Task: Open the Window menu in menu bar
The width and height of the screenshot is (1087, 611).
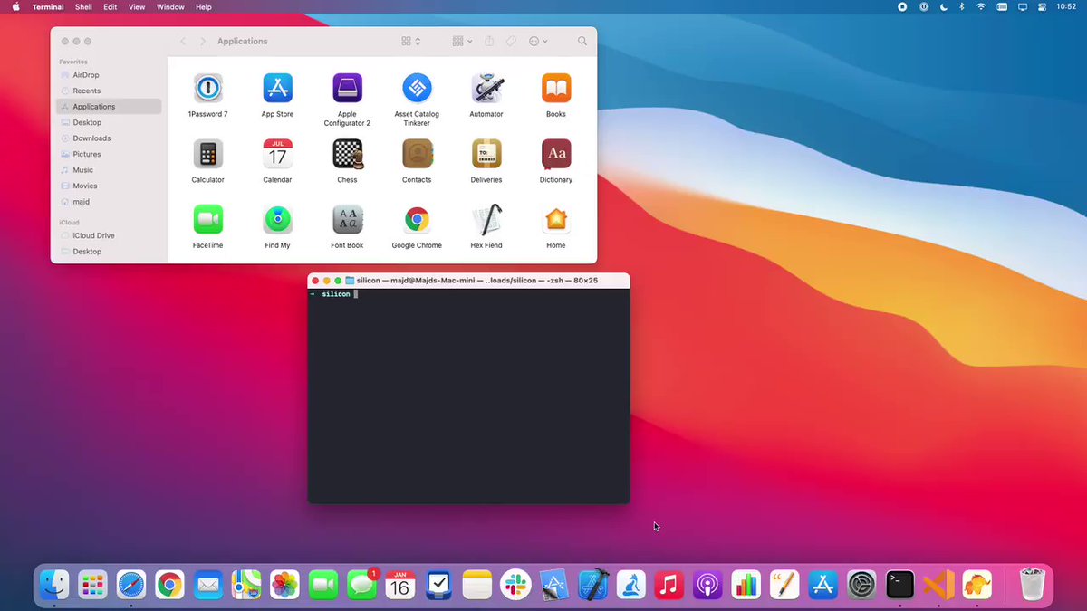Action: (170, 7)
